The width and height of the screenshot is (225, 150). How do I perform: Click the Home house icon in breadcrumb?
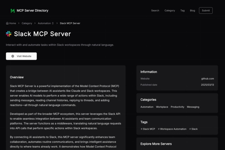click(x=7, y=23)
